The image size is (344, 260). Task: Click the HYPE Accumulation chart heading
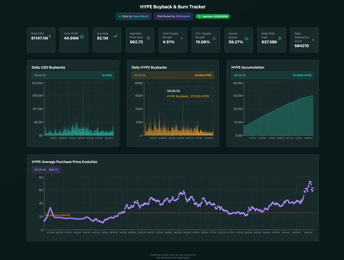[248, 67]
